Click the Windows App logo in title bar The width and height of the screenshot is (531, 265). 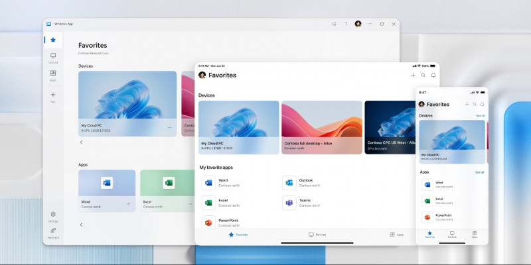(x=48, y=24)
